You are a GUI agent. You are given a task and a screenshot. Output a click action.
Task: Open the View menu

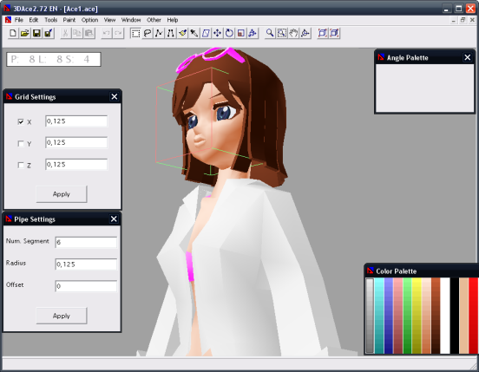pyautogui.click(x=109, y=20)
